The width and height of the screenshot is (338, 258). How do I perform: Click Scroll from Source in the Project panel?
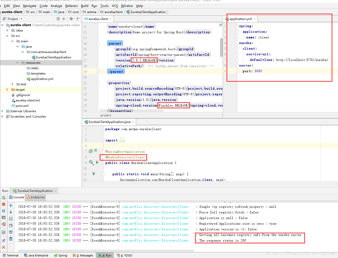tap(58, 19)
